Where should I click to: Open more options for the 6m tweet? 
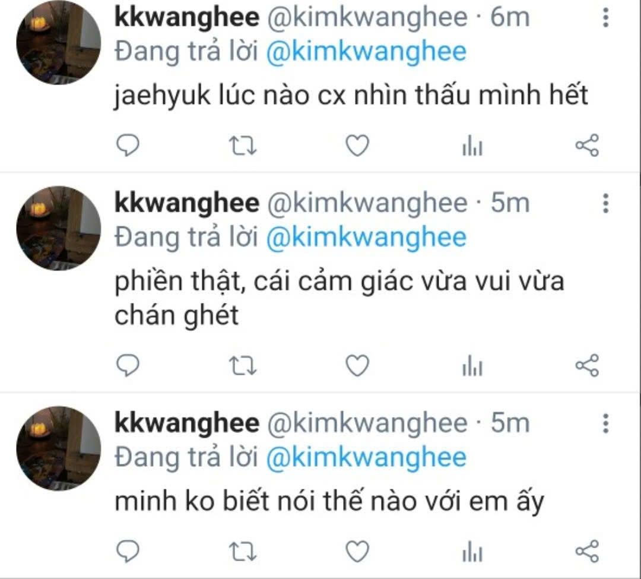click(x=606, y=18)
